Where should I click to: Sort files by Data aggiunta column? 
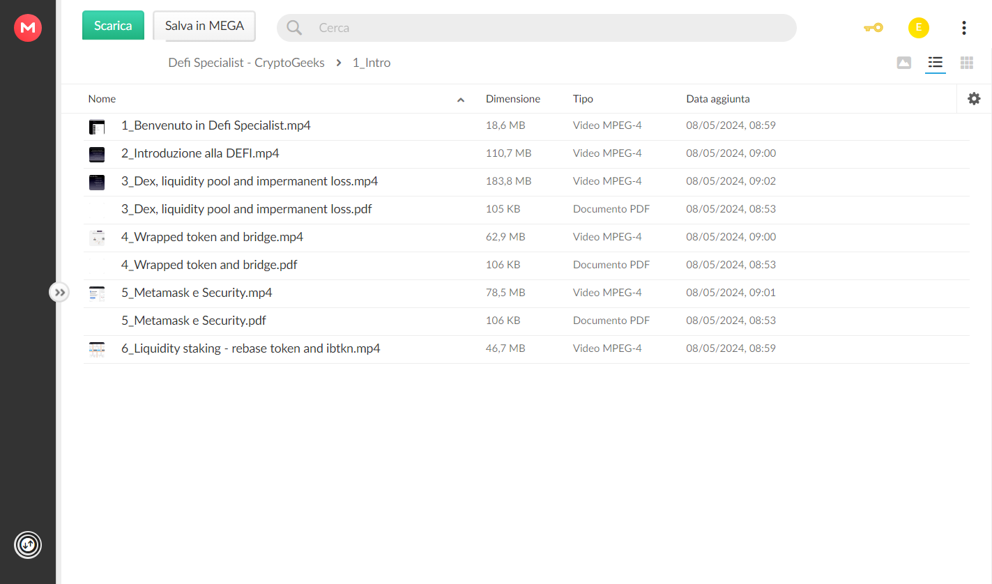[x=718, y=99]
